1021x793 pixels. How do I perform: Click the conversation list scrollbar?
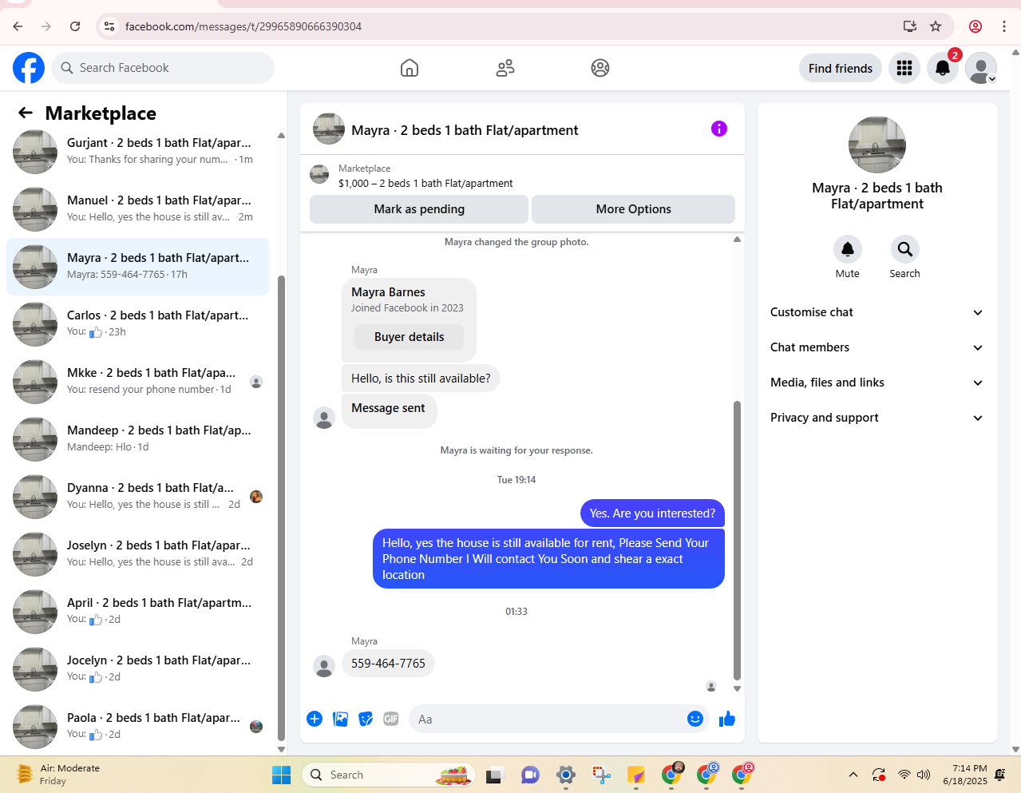(281, 507)
